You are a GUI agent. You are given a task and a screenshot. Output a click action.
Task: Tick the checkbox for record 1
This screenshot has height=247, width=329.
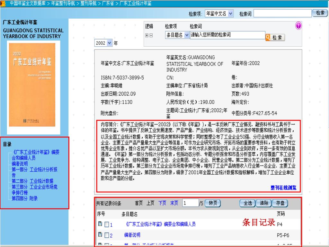107,224
